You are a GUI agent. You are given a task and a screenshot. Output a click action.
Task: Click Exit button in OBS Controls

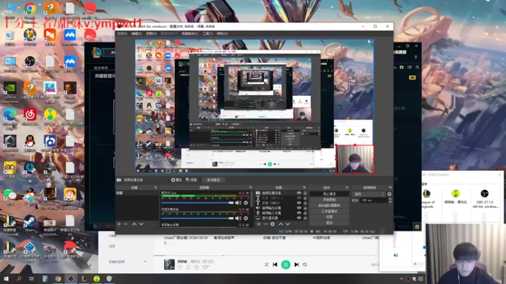pos(329,223)
